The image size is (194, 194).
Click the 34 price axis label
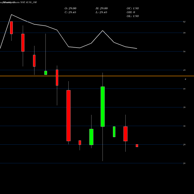click(x=184, y=126)
